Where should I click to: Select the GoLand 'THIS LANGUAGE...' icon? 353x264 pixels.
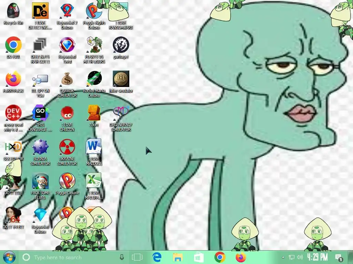tap(40, 113)
